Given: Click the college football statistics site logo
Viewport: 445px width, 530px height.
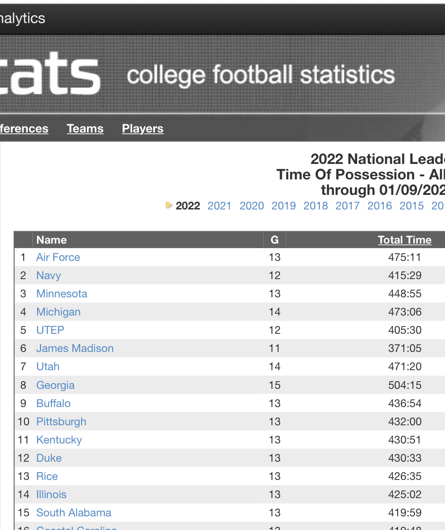Looking at the screenshot, I should click(50, 74).
